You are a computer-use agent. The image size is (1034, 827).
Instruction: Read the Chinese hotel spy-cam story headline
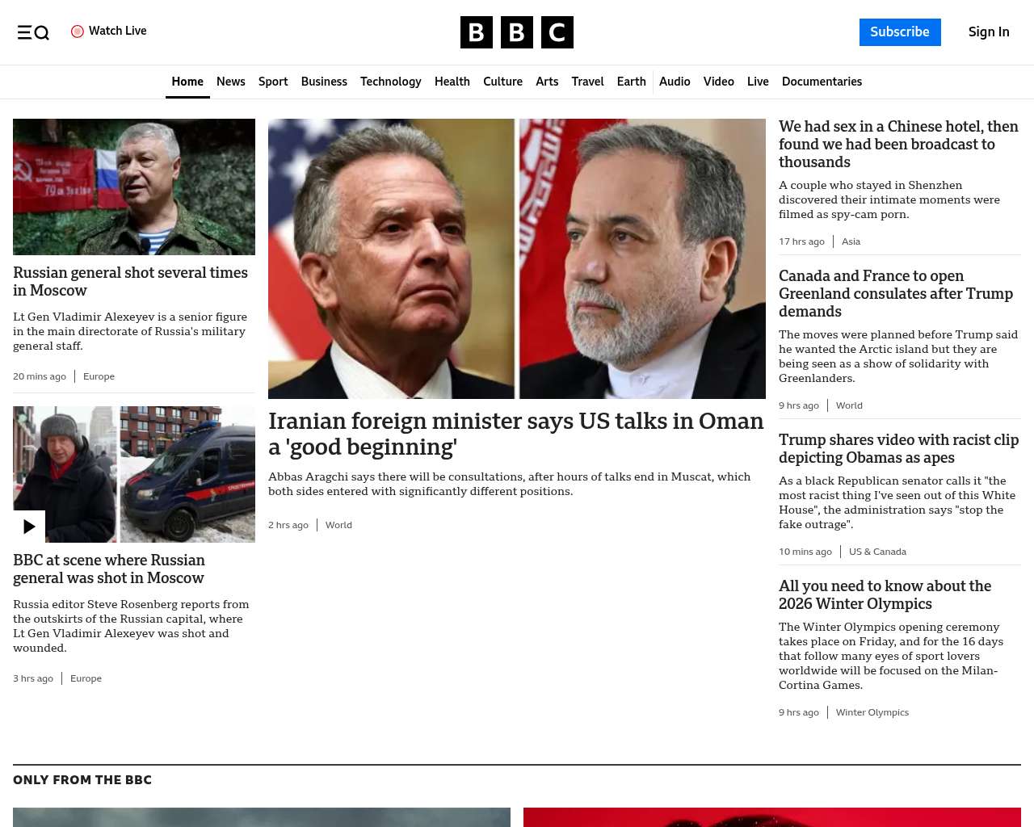coord(898,144)
